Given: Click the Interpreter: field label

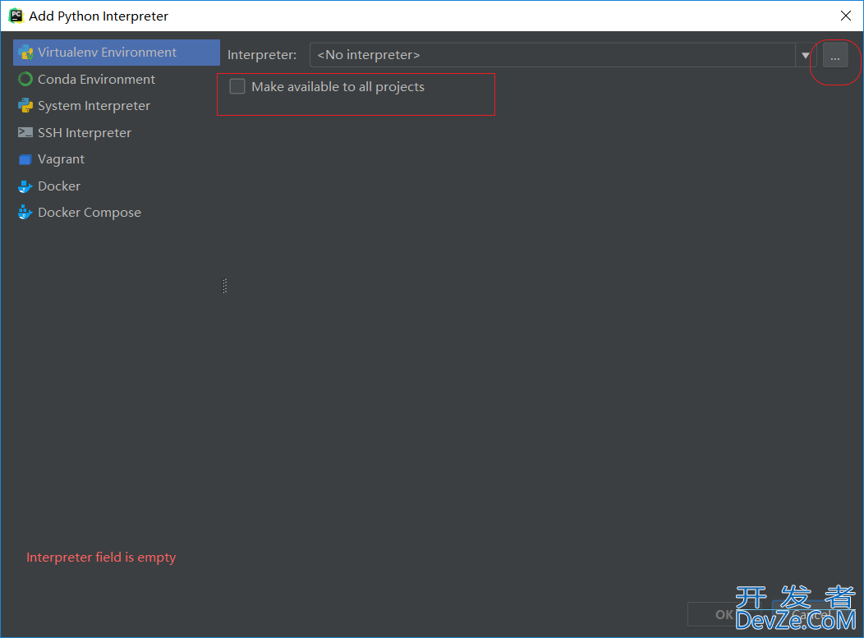Looking at the screenshot, I should (x=262, y=55).
